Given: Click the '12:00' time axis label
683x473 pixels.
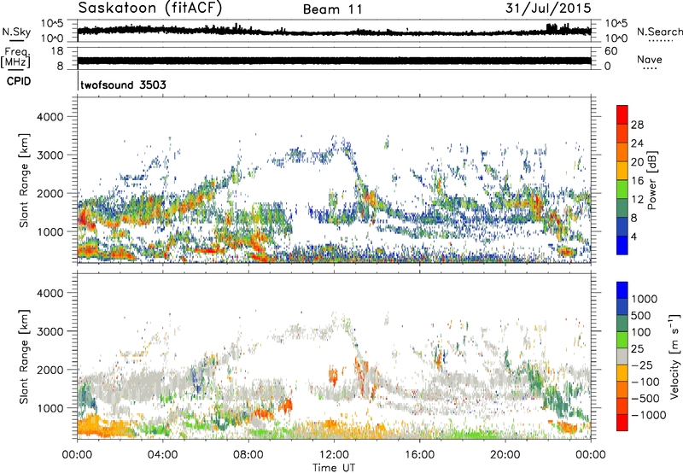Looking at the screenshot, I should [x=334, y=455].
